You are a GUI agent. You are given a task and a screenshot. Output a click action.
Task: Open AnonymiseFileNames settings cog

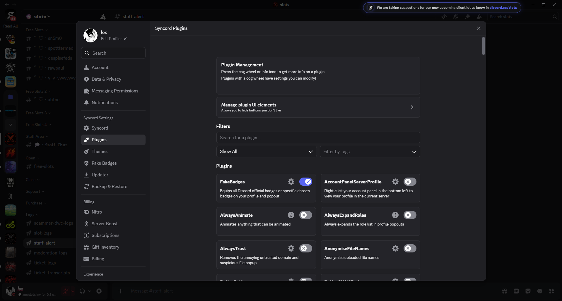[395, 248]
